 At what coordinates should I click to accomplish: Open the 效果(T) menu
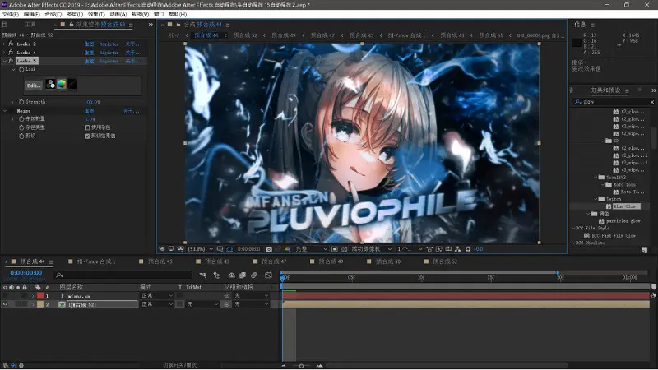96,14
